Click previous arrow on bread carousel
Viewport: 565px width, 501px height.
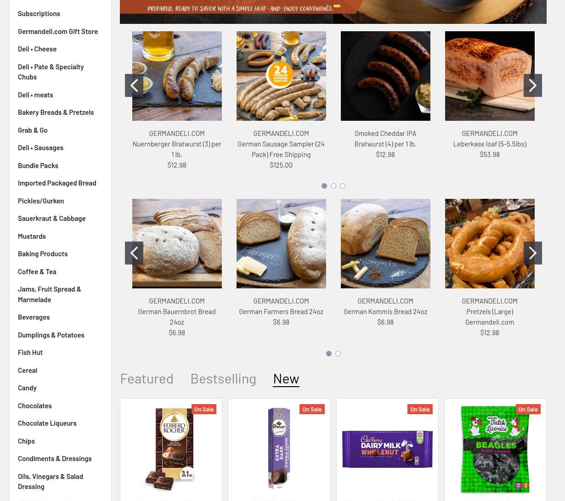tap(134, 253)
